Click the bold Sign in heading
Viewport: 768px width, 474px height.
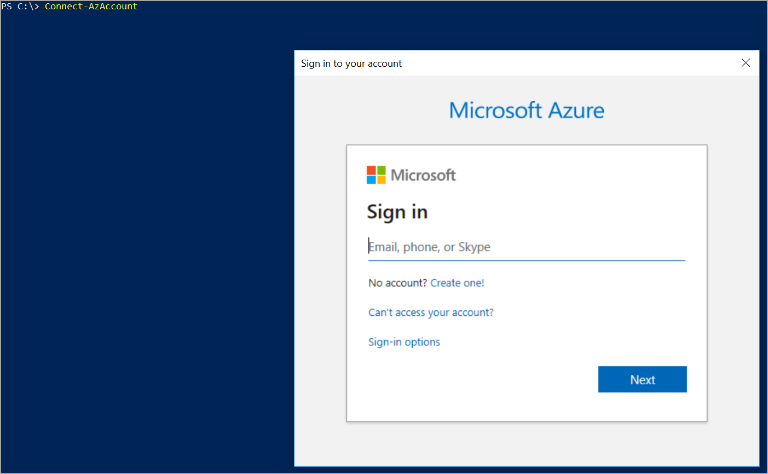397,212
